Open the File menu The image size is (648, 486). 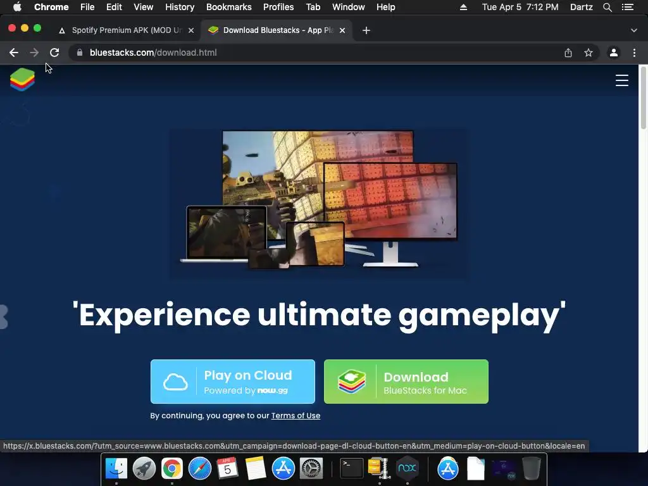point(87,7)
